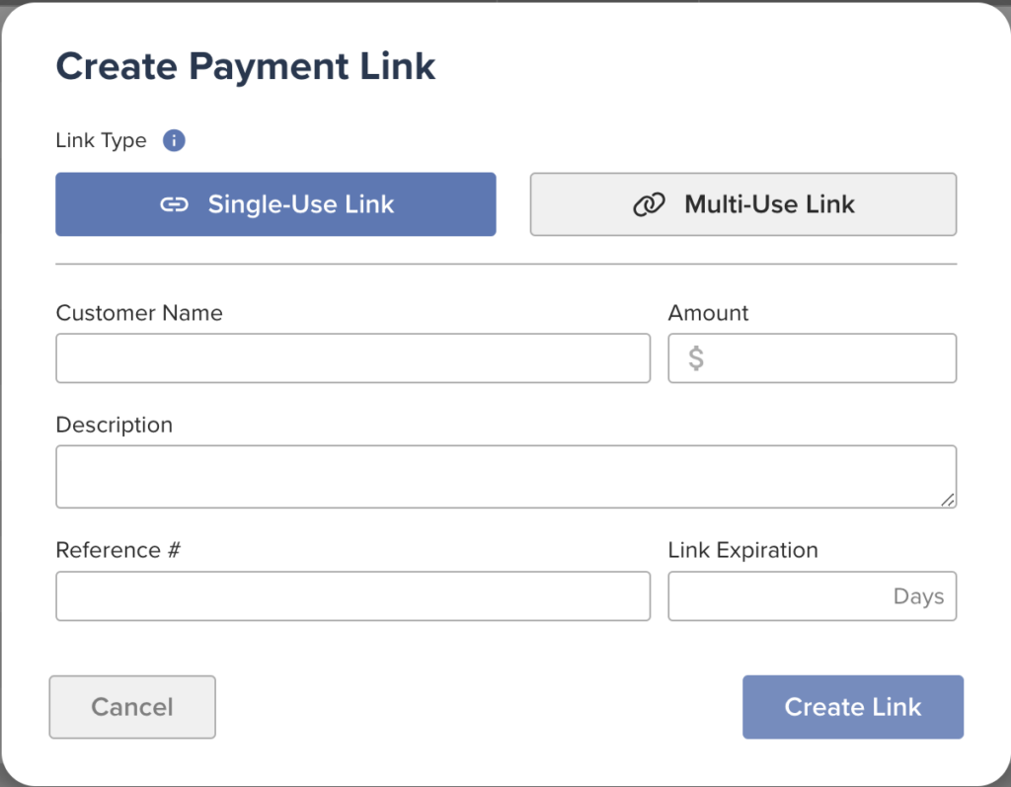Viewport: 1011px width, 787px height.
Task: Click the dollar sign in Amount field
Action: tap(696, 357)
